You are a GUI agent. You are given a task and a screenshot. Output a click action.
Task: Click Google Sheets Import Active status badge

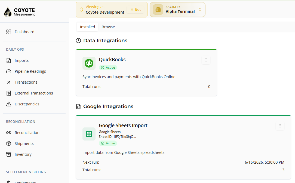point(108,143)
